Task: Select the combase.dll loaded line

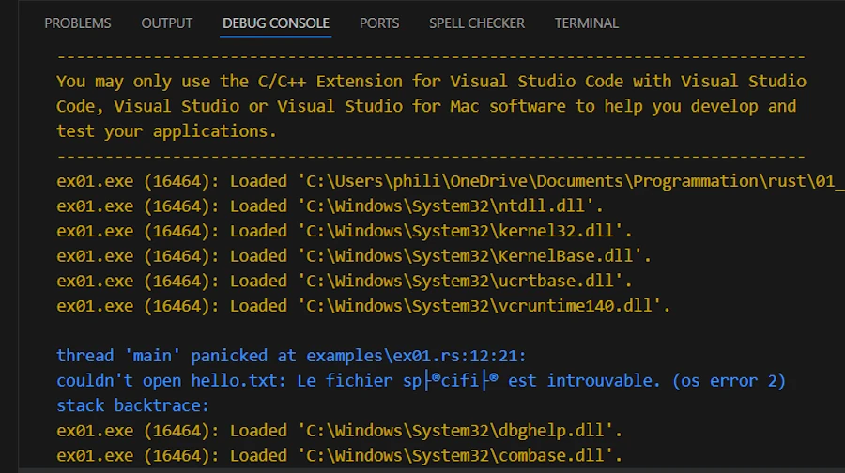Action: click(x=340, y=455)
